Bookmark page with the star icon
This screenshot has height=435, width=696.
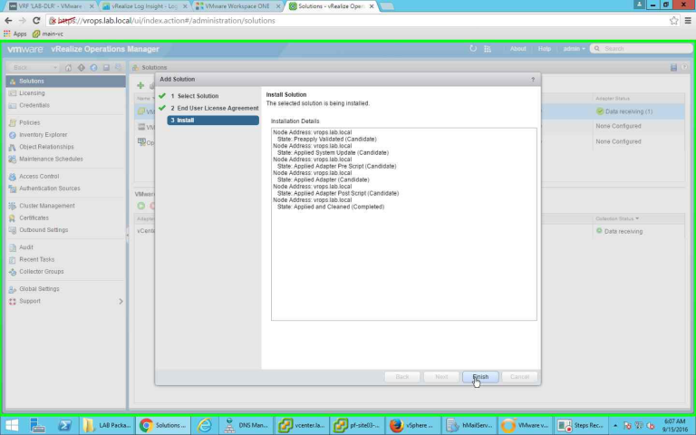pyautogui.click(x=674, y=21)
